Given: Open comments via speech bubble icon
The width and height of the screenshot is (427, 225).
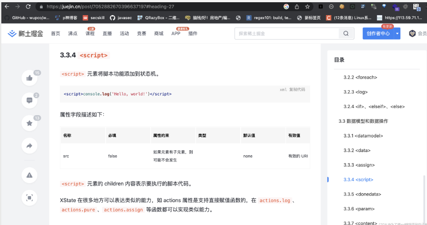Looking at the screenshot, I should click(x=29, y=100).
